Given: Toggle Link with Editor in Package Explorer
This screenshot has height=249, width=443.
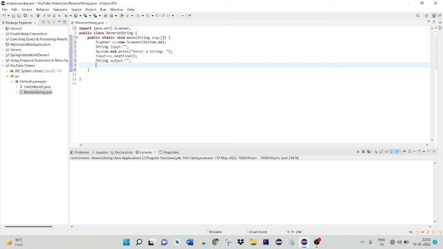Looking at the screenshot, I should tap(48, 22).
